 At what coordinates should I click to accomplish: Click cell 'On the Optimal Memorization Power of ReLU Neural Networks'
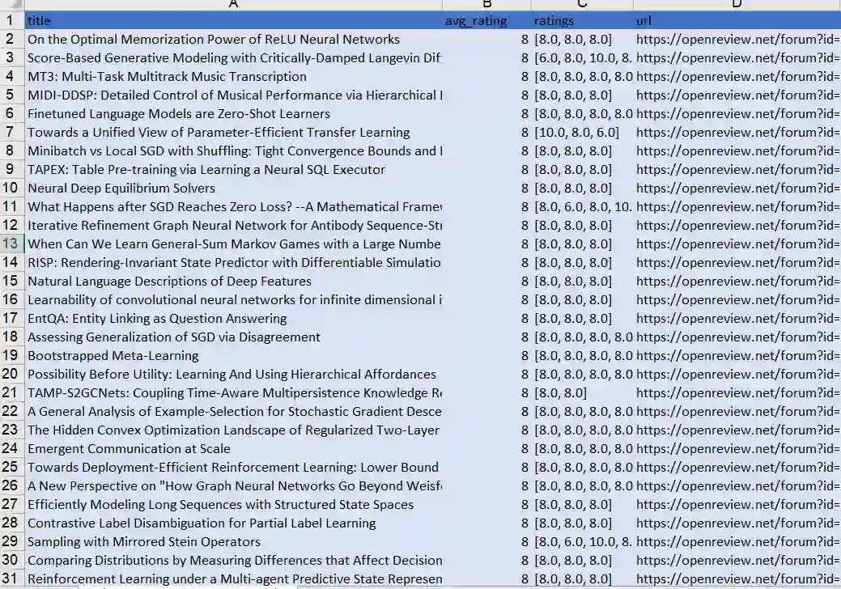point(233,39)
